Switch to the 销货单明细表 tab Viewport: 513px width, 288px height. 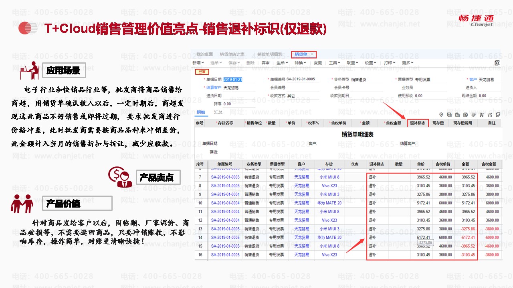270,54
